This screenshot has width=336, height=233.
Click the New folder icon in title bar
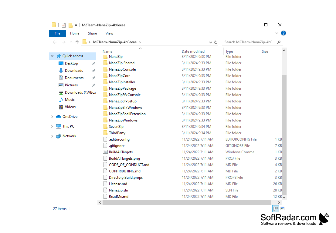(70, 25)
